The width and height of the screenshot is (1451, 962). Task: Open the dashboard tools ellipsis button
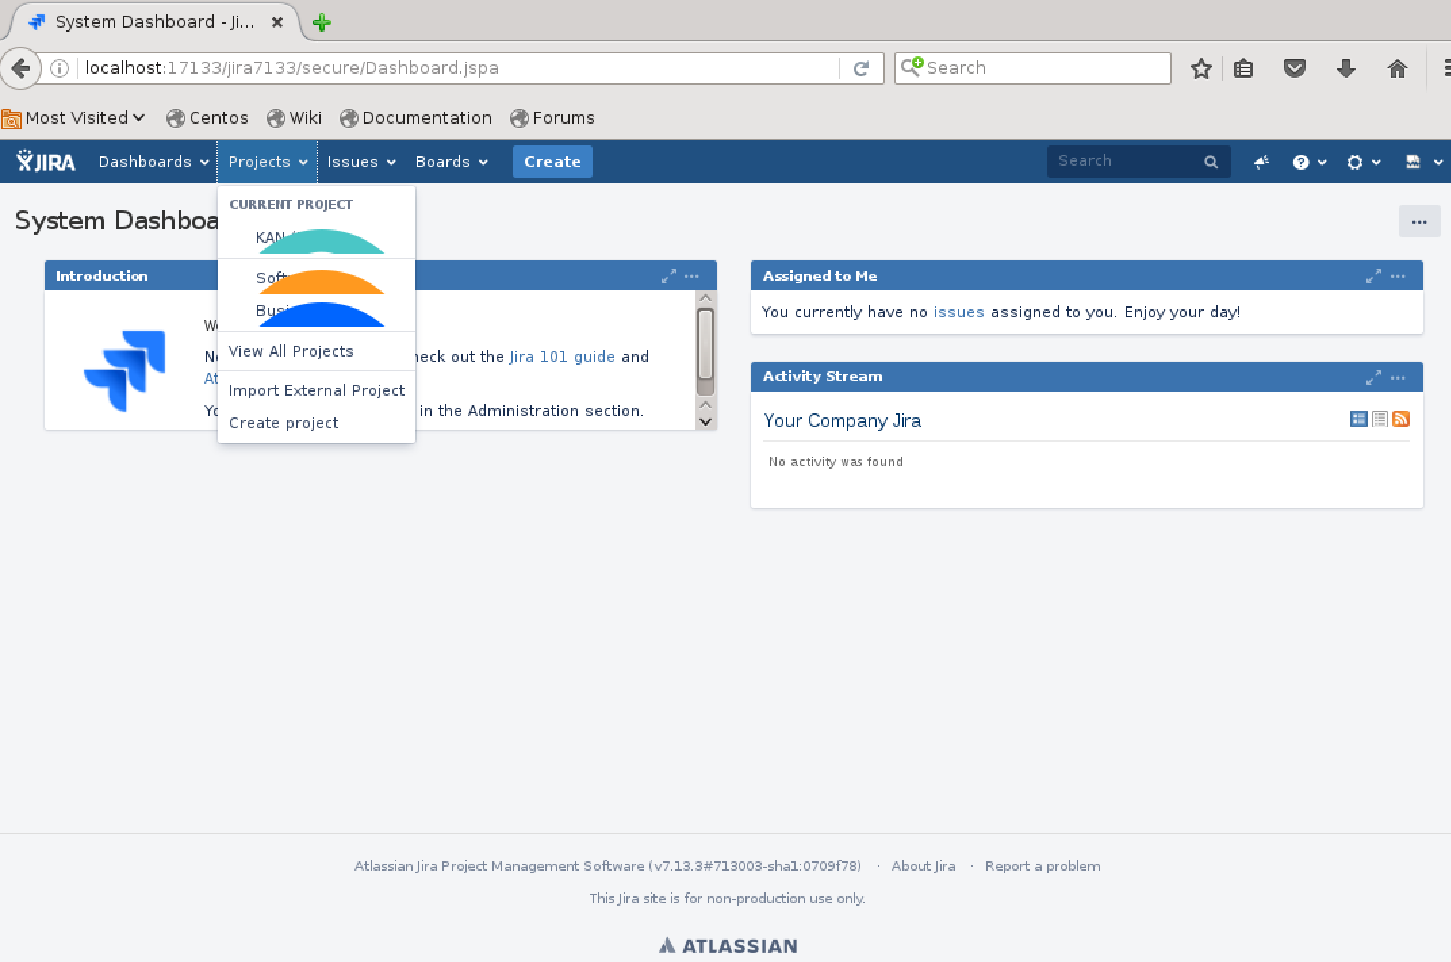click(x=1419, y=222)
